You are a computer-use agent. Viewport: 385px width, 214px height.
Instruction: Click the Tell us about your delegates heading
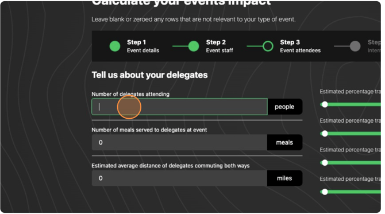pos(149,75)
